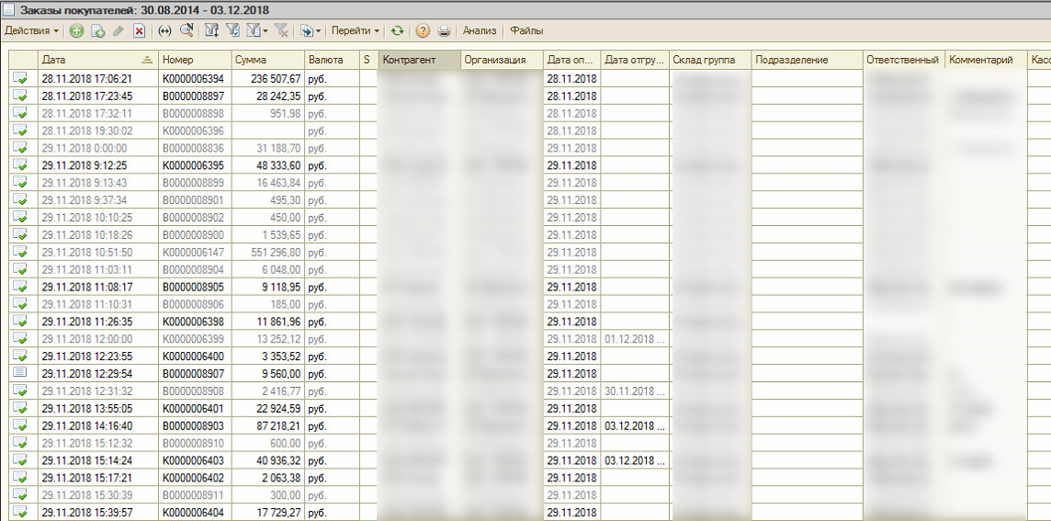Click the Файлы toolbar button
The width and height of the screenshot is (1051, 521).
[x=526, y=30]
